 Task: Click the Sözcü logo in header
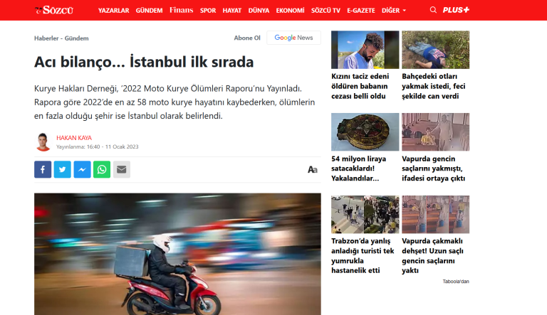click(x=54, y=10)
